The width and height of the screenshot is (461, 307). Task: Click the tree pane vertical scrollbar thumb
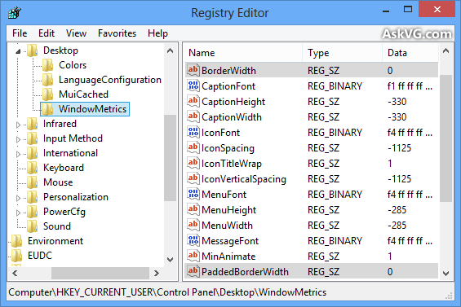[x=170, y=158]
